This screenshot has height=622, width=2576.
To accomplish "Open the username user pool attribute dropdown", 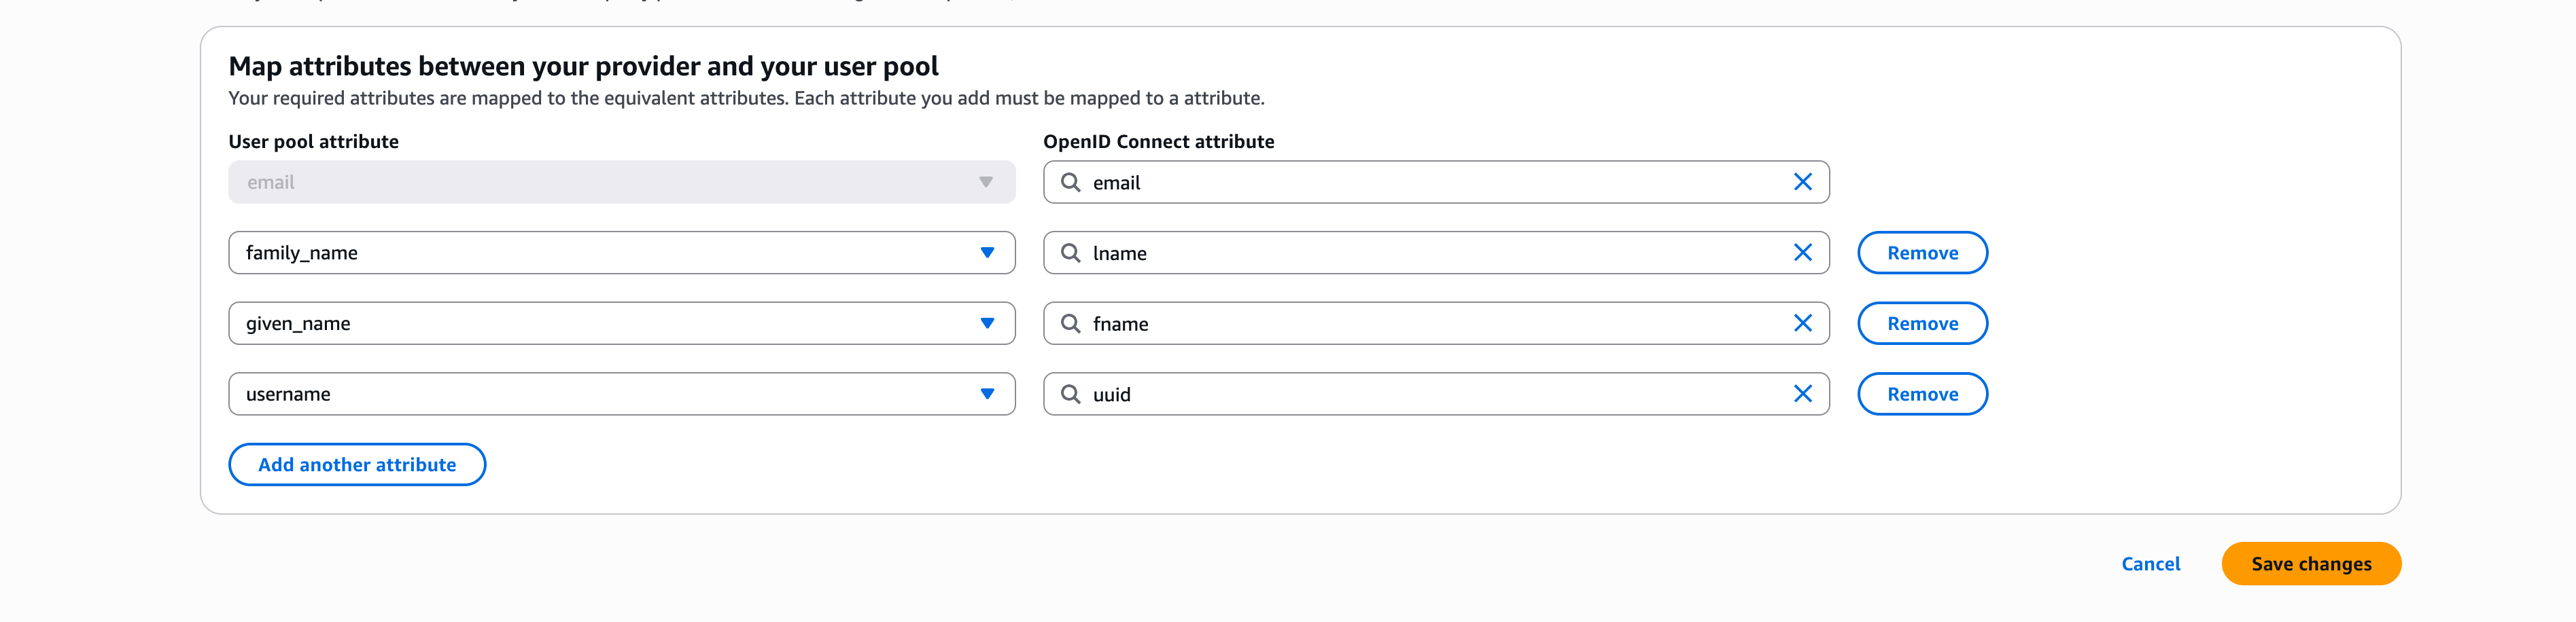I will point(988,393).
